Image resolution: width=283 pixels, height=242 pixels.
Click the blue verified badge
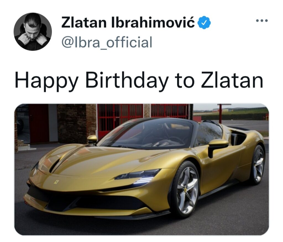[205, 23]
